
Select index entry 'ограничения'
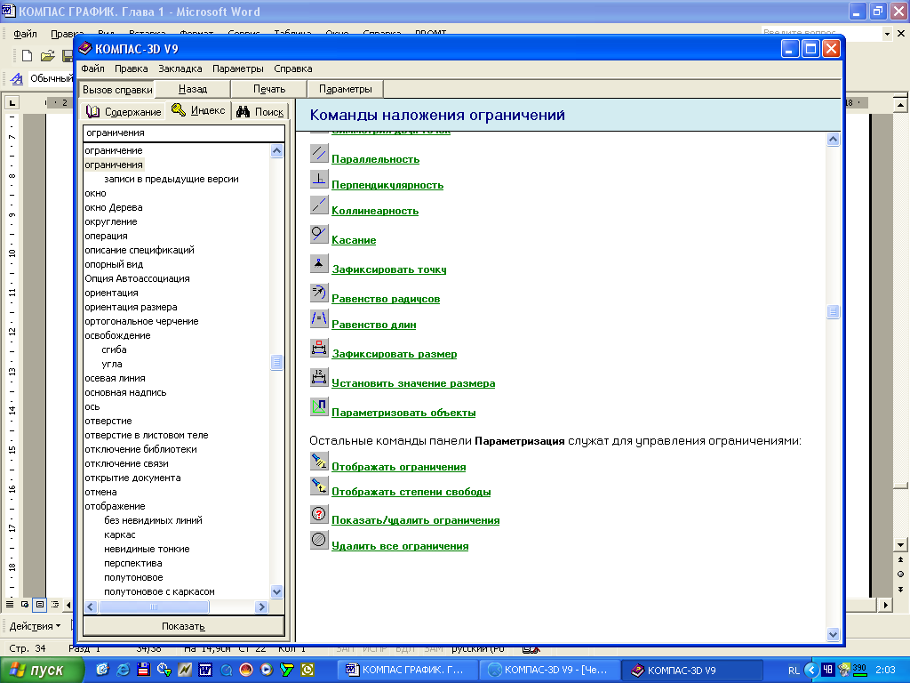114,165
